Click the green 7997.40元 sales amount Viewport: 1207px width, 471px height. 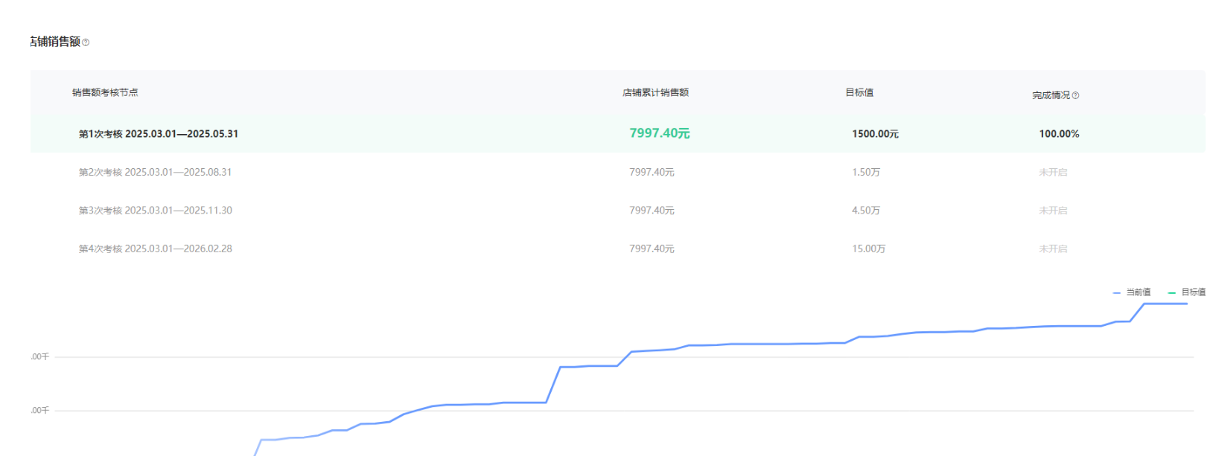(x=659, y=133)
